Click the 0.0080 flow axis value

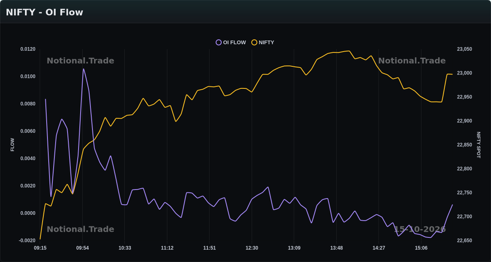[x=28, y=104]
